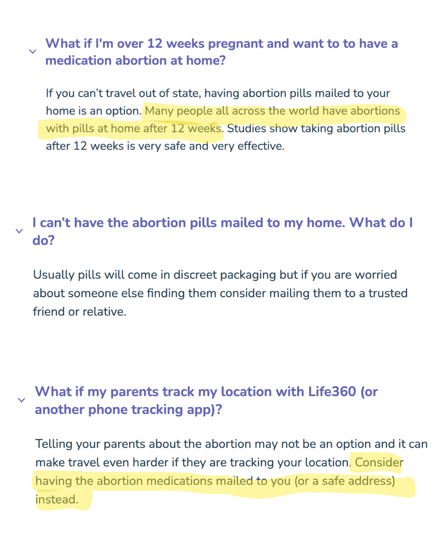Click the '(or a safe address)' phrase
The height and width of the screenshot is (559, 447).
point(344,481)
